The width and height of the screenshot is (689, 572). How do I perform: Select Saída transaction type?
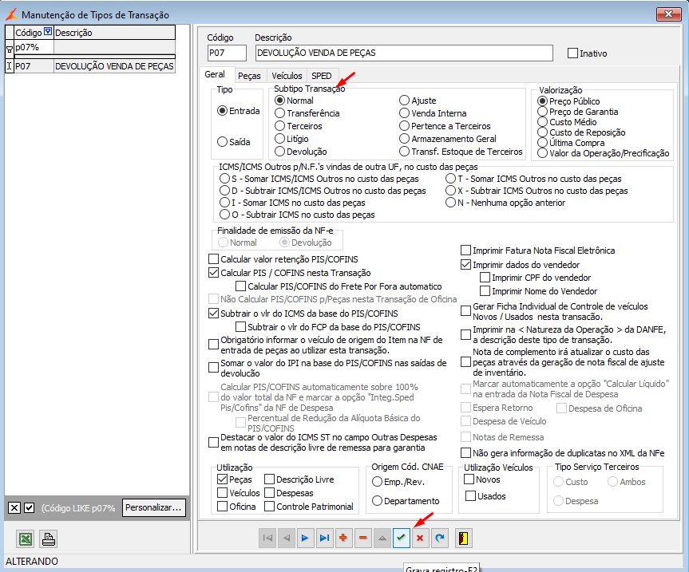tap(222, 142)
